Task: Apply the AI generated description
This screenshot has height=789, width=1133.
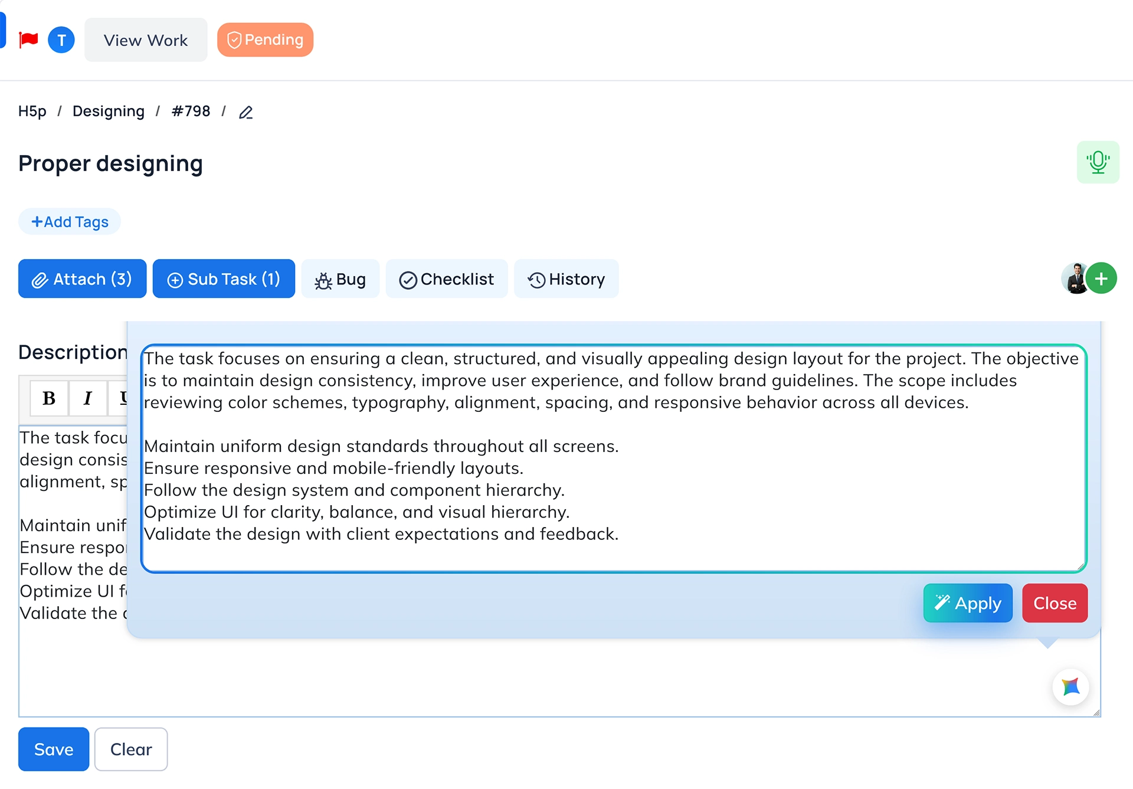Action: click(x=968, y=603)
